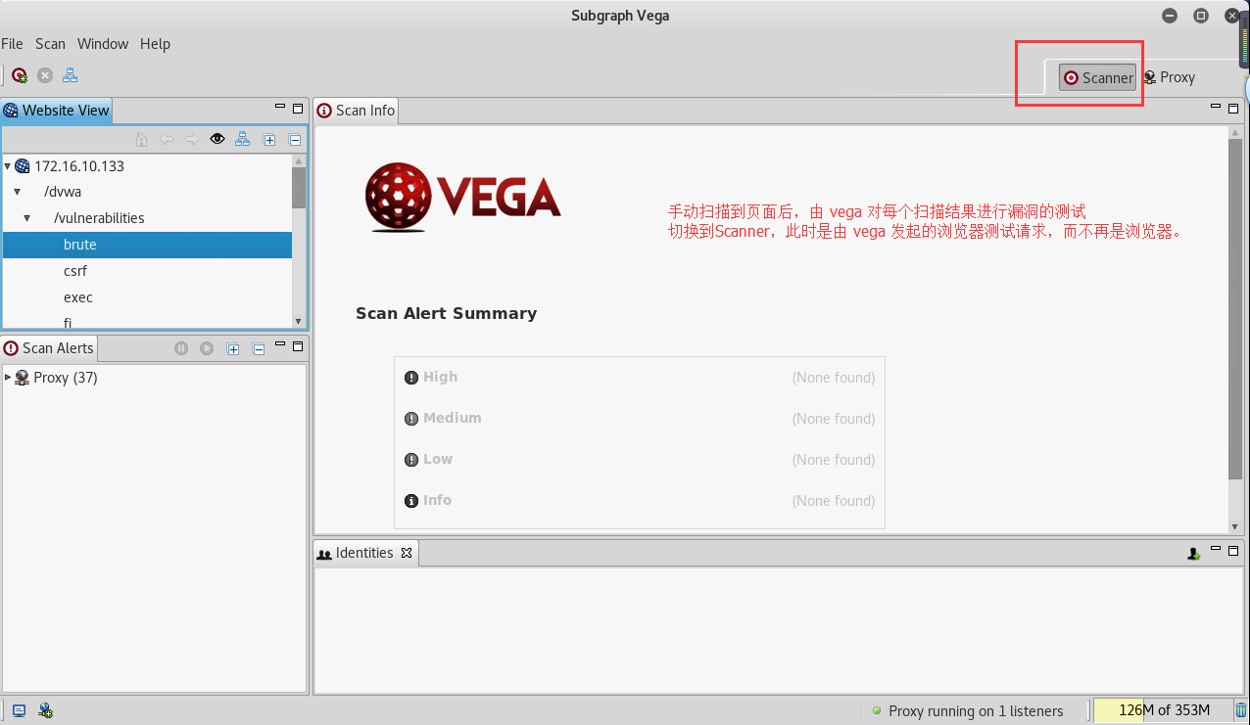Click the stop scan icon in the toolbar
Image resolution: width=1250 pixels, height=725 pixels.
click(44, 75)
